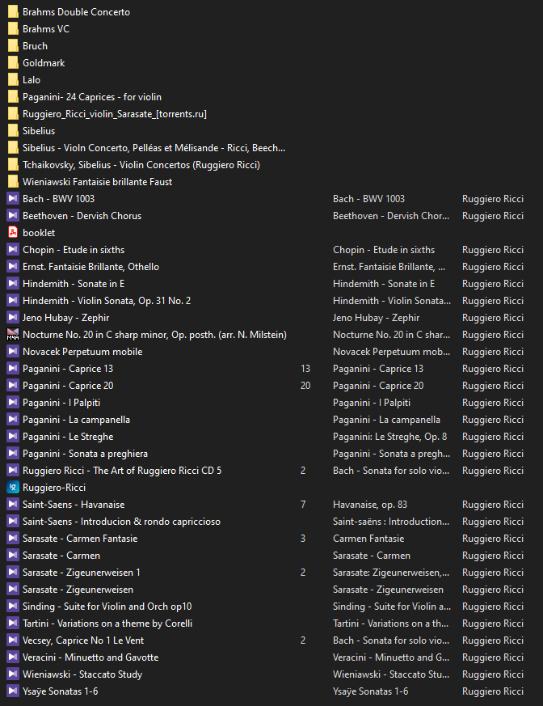543x706 pixels.
Task: Select the Bruch folder name
Action: click(35, 46)
